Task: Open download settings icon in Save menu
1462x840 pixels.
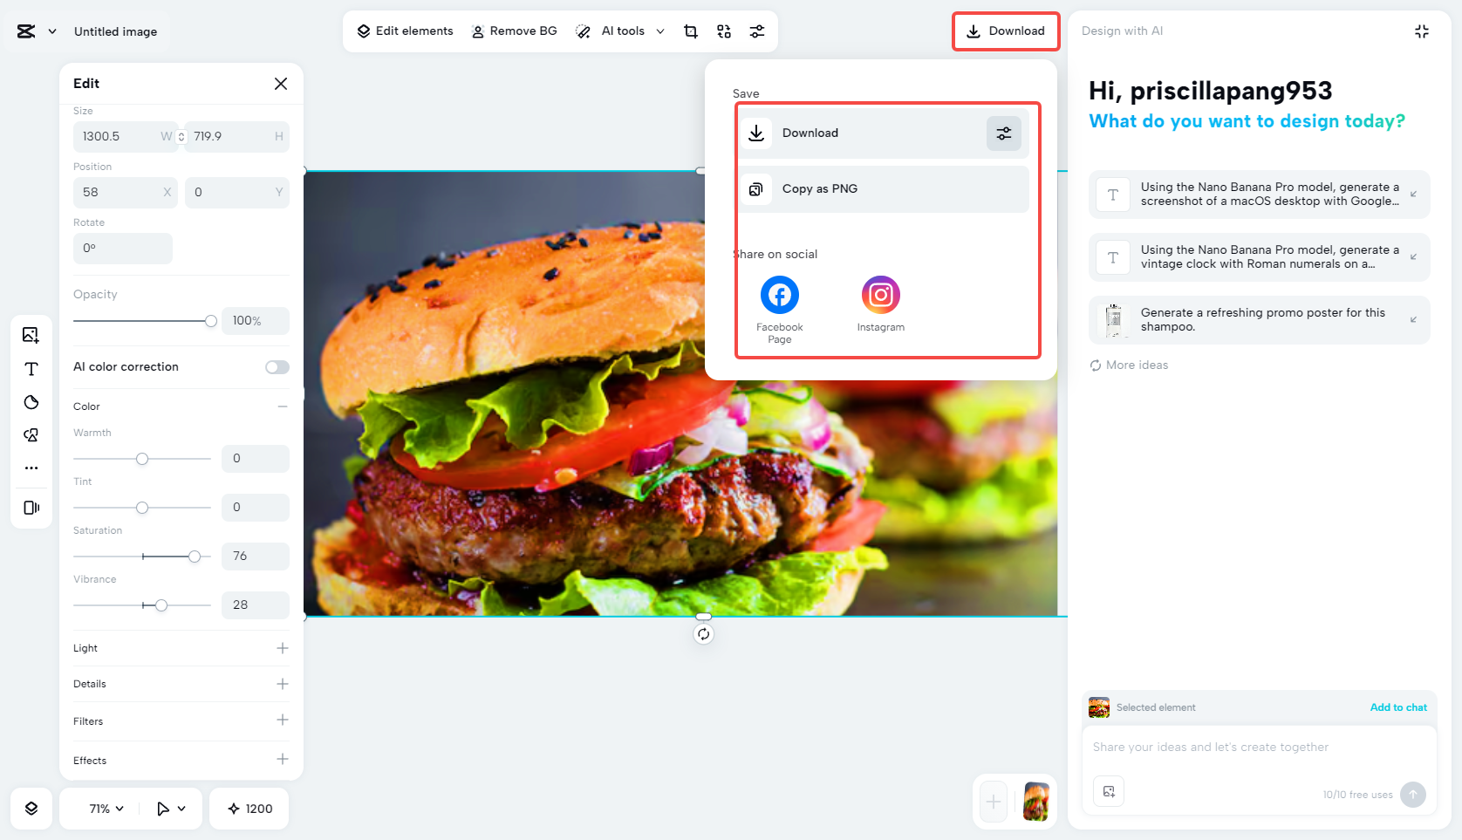Action: [x=1004, y=133]
